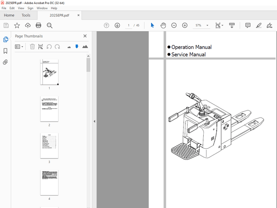Click the scrolling mode keyboard icon
Screen dimensions: 277x208
coord(232,25)
